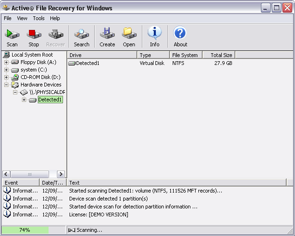Select the CD-ROM Disk (D:) item
Screen dimensions: 295x236
click(40, 77)
